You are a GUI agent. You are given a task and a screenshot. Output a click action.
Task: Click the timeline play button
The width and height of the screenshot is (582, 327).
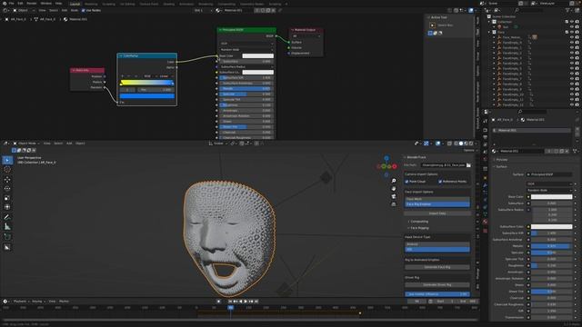tap(246, 302)
